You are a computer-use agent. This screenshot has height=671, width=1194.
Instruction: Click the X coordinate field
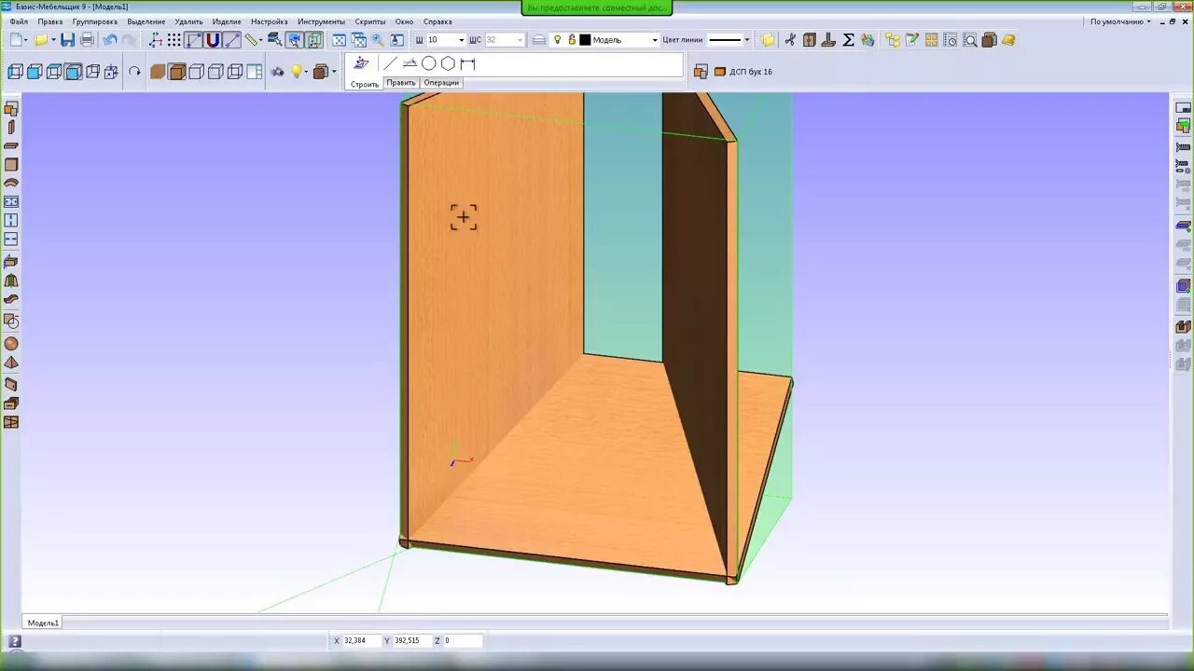[362, 641]
